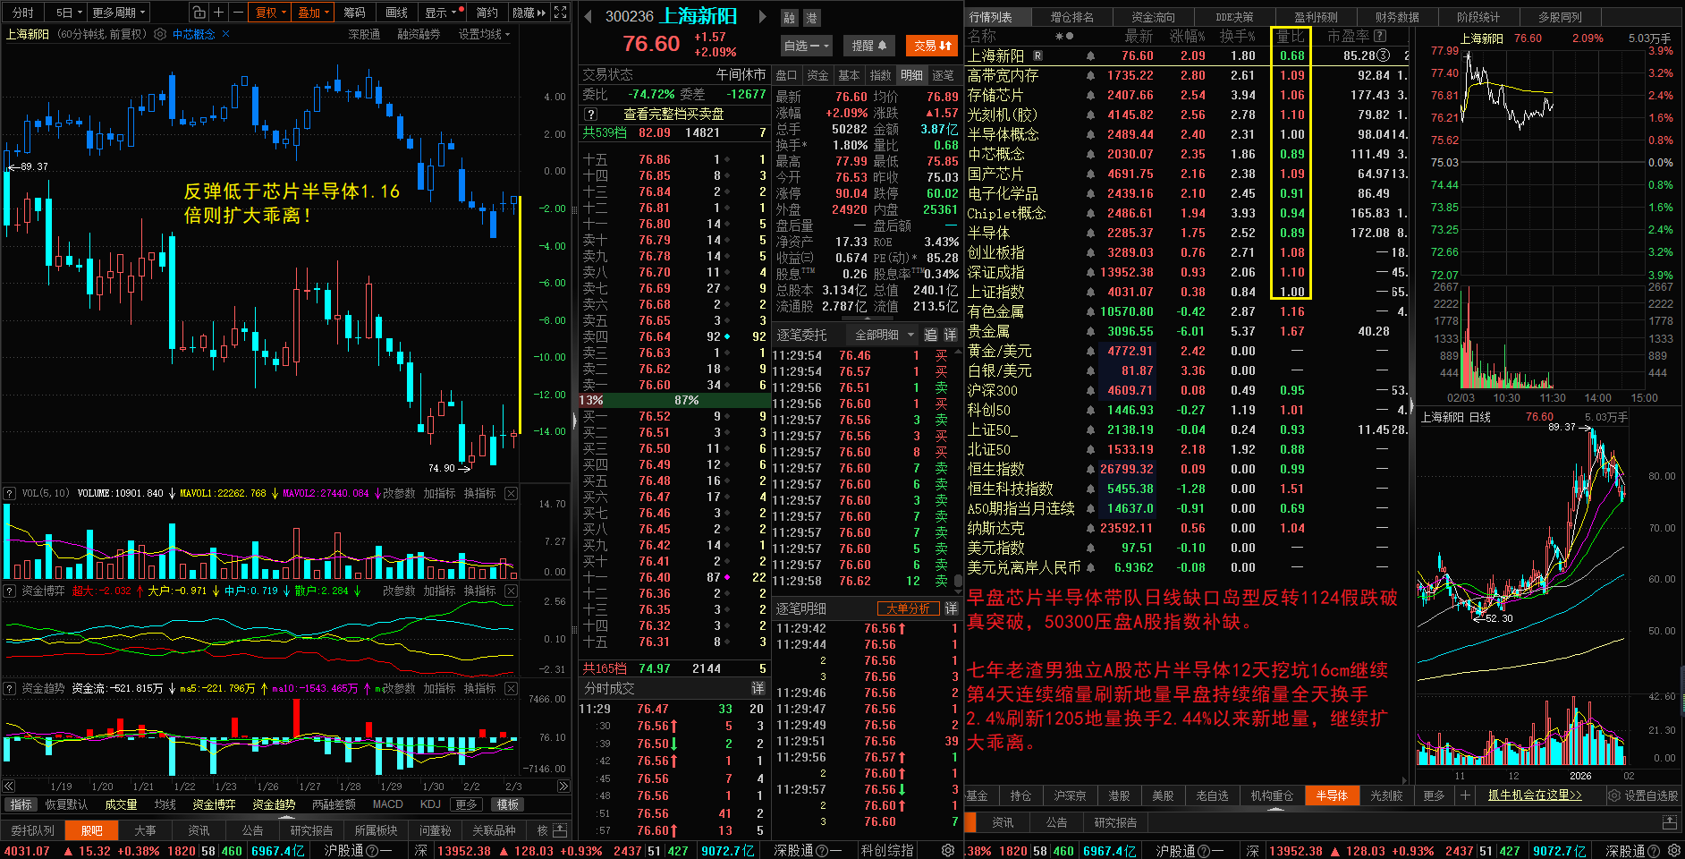Click the 港 Hong Kong connect badge
Image resolution: width=1685 pixels, height=859 pixels.
pyautogui.click(x=811, y=18)
